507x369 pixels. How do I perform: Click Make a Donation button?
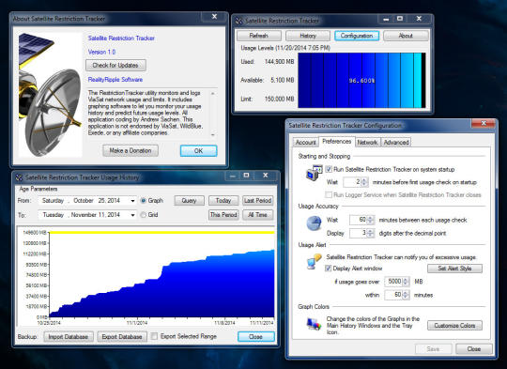[131, 151]
